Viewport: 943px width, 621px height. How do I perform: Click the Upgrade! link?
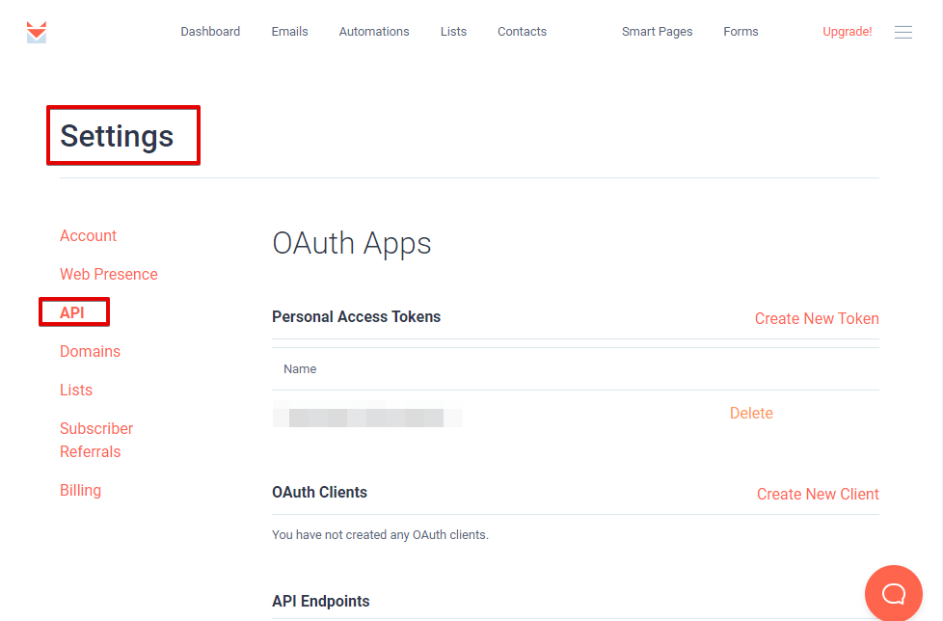click(x=847, y=31)
